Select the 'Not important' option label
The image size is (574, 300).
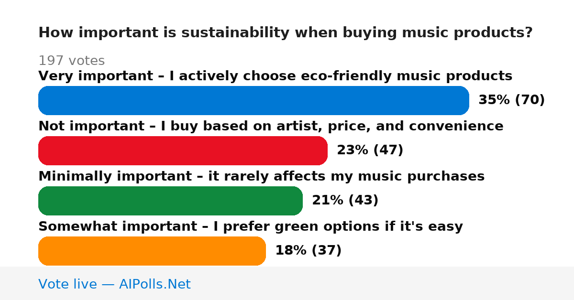[271, 126]
